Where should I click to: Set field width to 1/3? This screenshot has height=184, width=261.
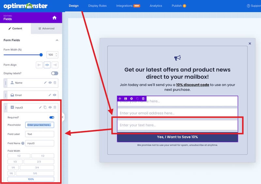[15, 162]
